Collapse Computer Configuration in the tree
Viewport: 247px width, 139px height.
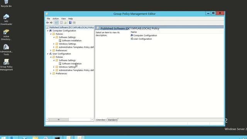pyautogui.click(x=48, y=31)
